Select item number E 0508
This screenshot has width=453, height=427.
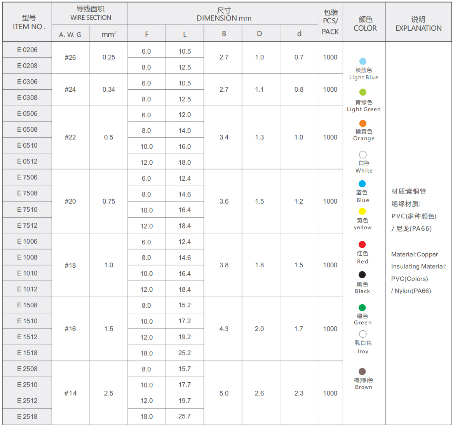tap(27, 129)
